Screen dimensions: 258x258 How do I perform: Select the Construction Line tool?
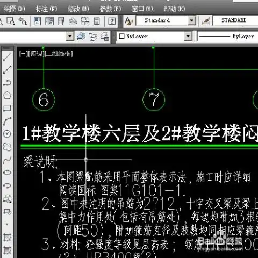click(x=8, y=70)
